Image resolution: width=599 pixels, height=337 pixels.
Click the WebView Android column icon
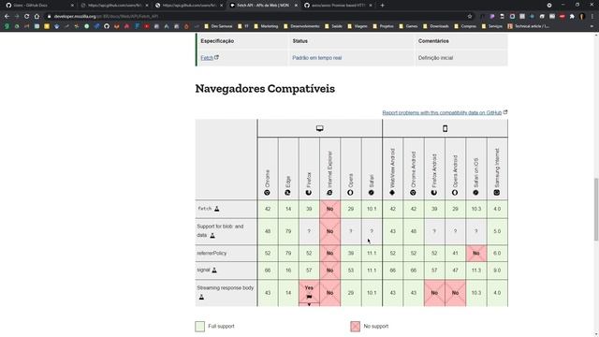tap(392, 193)
